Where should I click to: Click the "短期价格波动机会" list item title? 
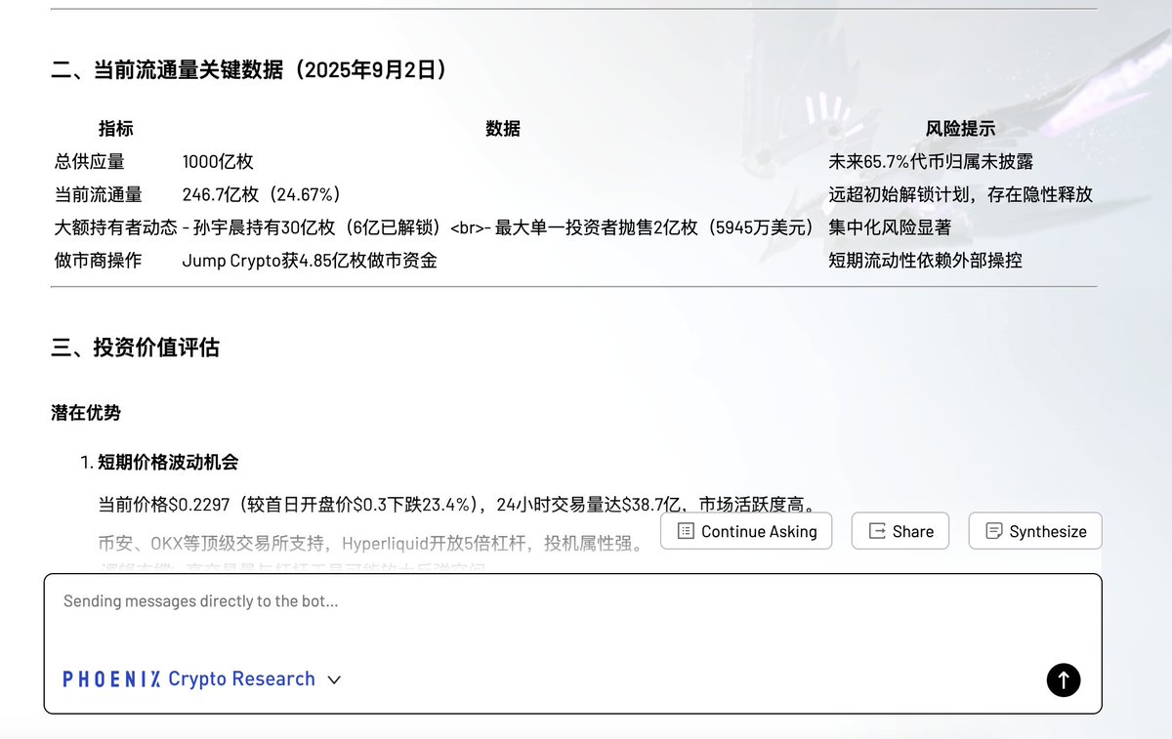pos(168,462)
